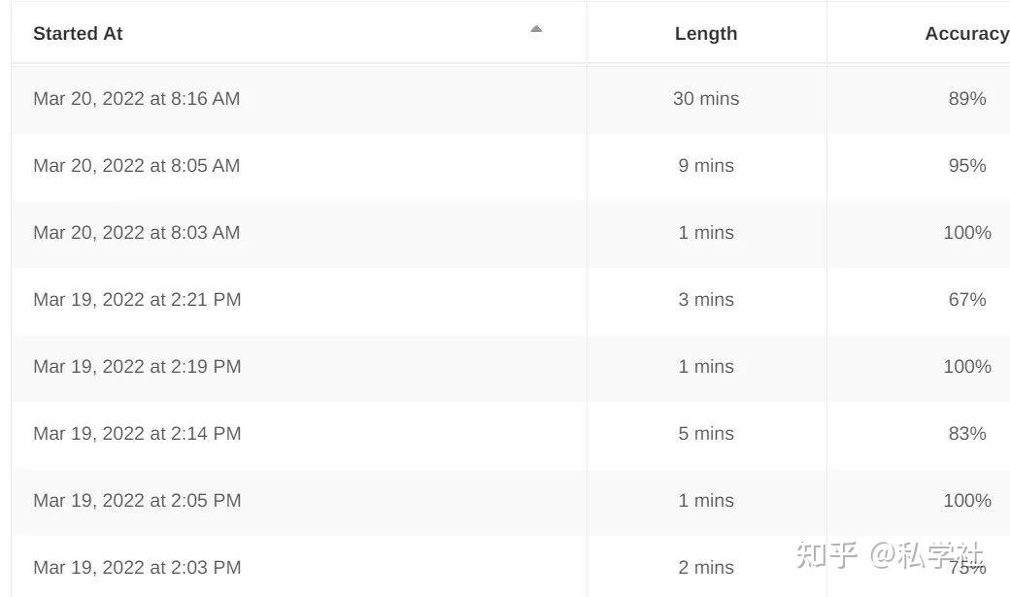The image size is (1010, 597).
Task: Sort table by Accuracy column header
Action: [966, 33]
